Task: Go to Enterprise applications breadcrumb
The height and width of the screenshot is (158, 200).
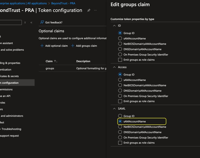Action: pyautogui.click(x=12, y=3)
